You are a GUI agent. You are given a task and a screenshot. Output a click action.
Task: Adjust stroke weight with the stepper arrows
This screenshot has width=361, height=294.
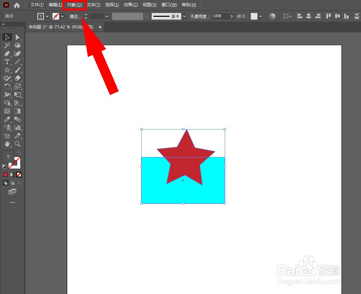(86, 16)
